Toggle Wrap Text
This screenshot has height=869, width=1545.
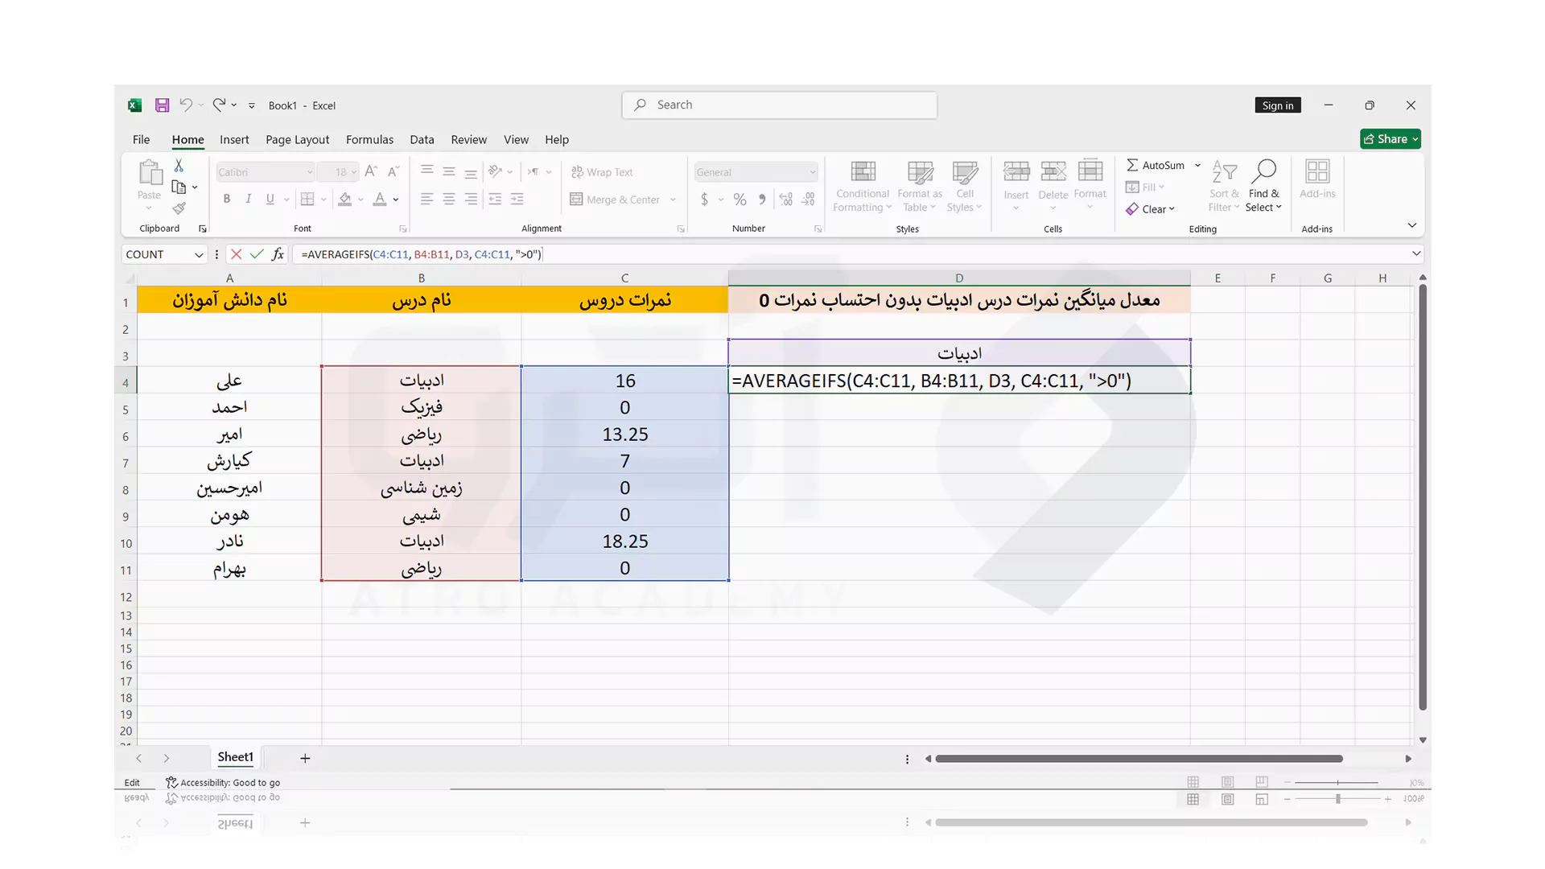[x=602, y=172]
